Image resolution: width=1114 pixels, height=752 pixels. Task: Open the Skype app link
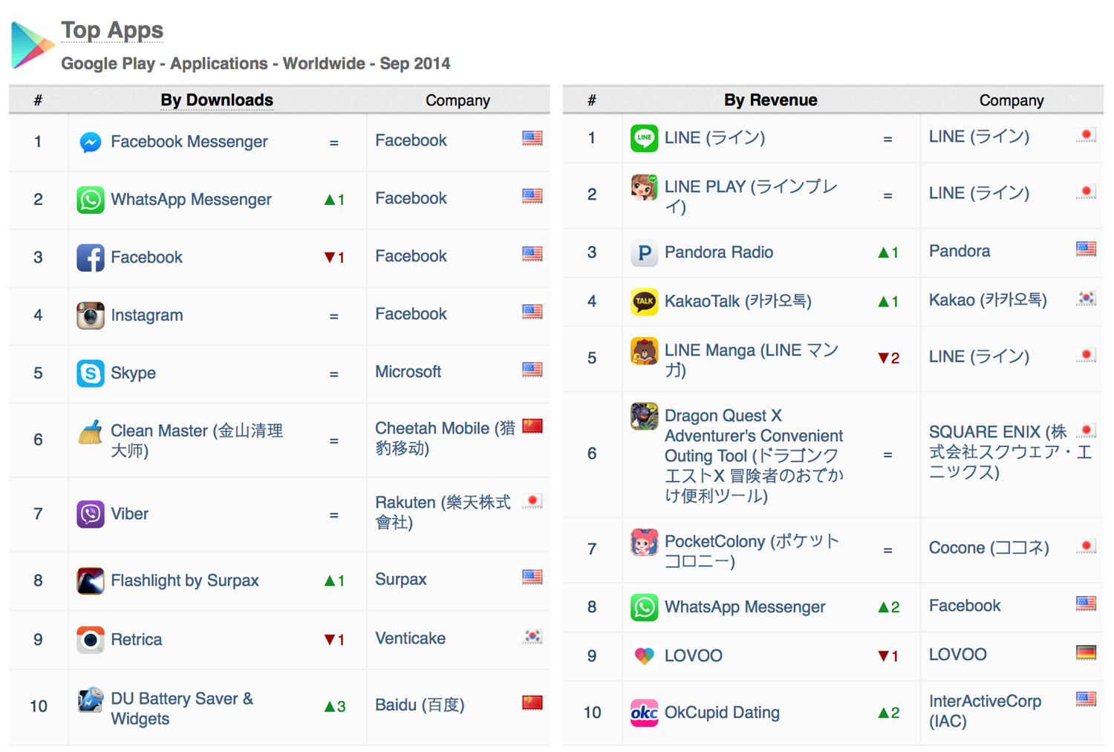[x=133, y=373]
